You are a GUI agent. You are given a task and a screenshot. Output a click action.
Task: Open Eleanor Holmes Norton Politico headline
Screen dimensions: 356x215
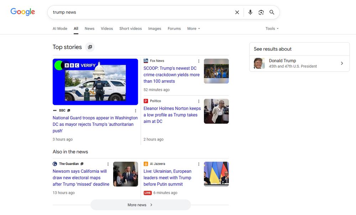(x=172, y=115)
